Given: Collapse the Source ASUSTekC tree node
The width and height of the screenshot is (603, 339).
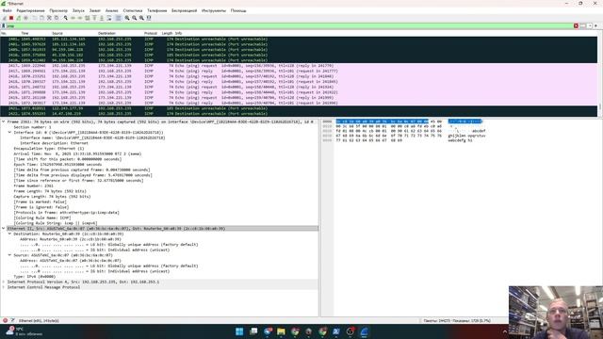Looking at the screenshot, I should (x=9, y=255).
